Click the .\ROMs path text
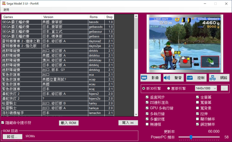Image resolution: width=232 pixels, height=142 pixels. pos(30,136)
